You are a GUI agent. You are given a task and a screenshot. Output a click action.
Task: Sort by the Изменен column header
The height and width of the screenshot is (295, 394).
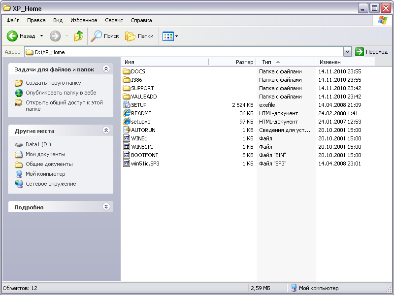point(345,62)
